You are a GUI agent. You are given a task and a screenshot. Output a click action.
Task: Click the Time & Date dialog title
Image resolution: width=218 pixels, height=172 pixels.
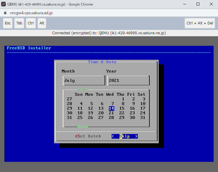coord(102,62)
